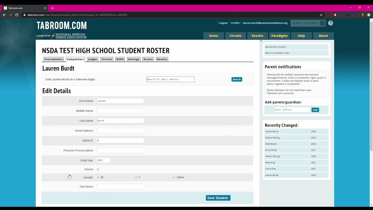
Task: Switch to the Competitors tab
Action: pos(75,59)
